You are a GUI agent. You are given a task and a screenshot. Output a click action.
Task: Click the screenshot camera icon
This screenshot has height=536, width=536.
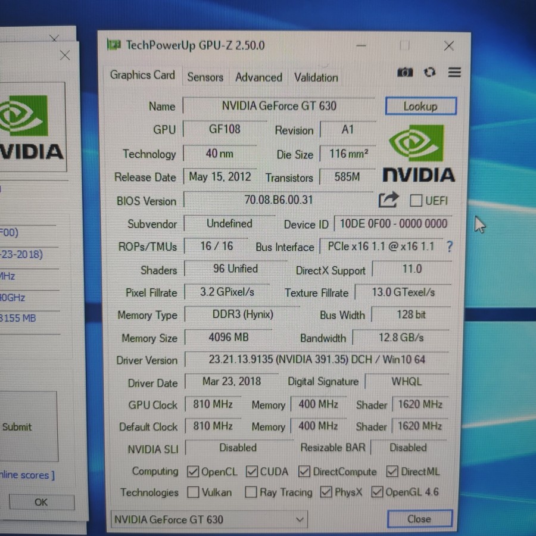click(x=405, y=73)
